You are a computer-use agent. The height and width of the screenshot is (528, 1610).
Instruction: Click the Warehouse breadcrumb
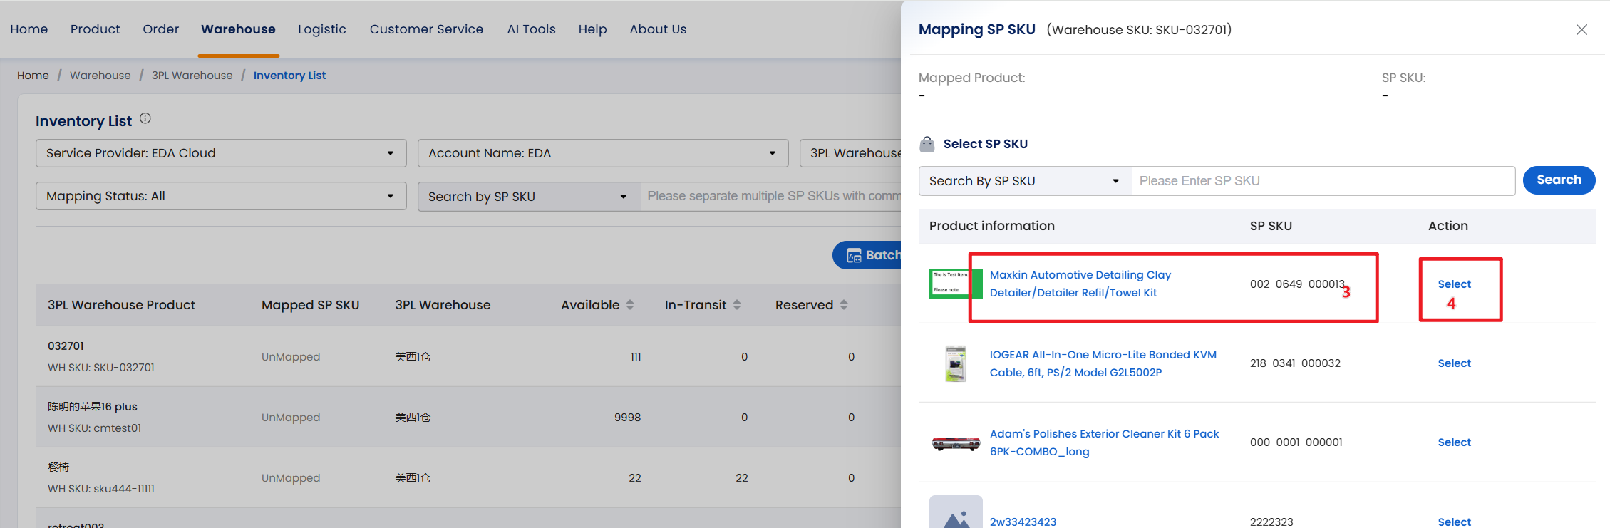[100, 76]
